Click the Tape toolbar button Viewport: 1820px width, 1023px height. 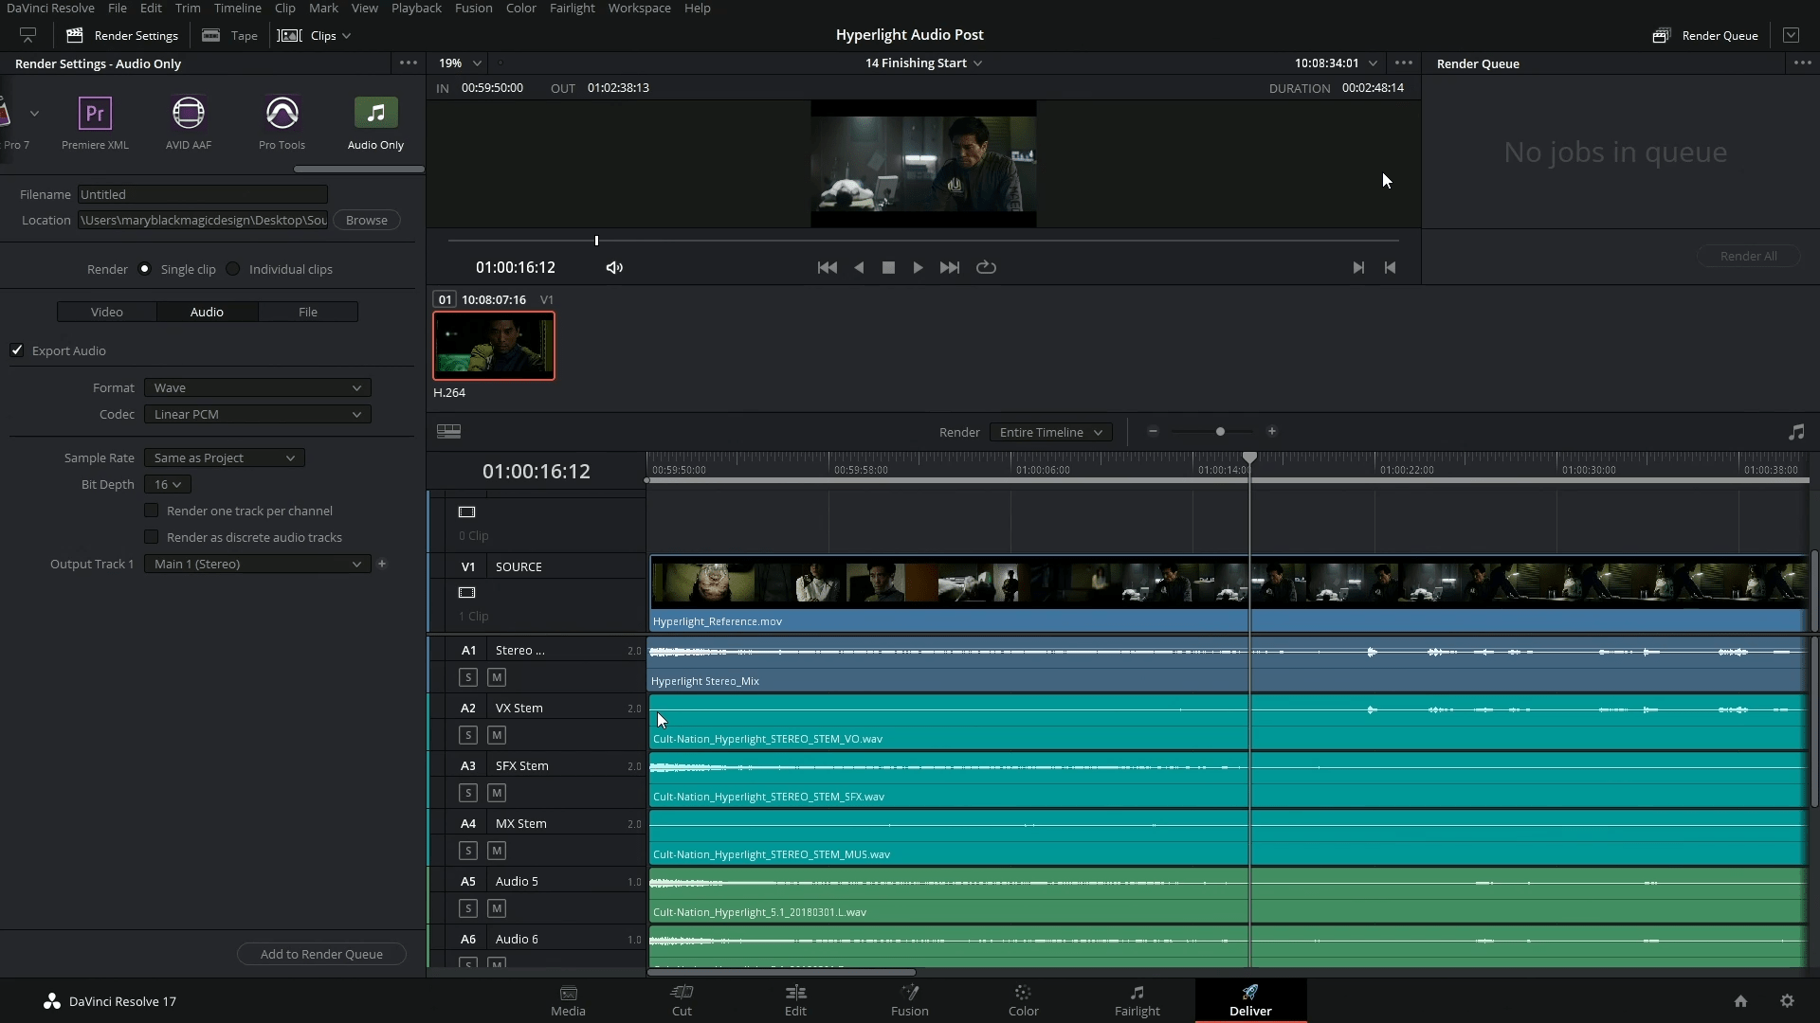230,36
